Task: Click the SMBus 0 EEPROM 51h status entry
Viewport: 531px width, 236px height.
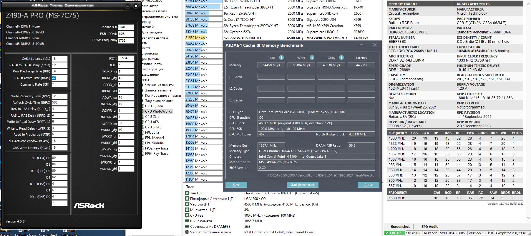Action: (422, 233)
